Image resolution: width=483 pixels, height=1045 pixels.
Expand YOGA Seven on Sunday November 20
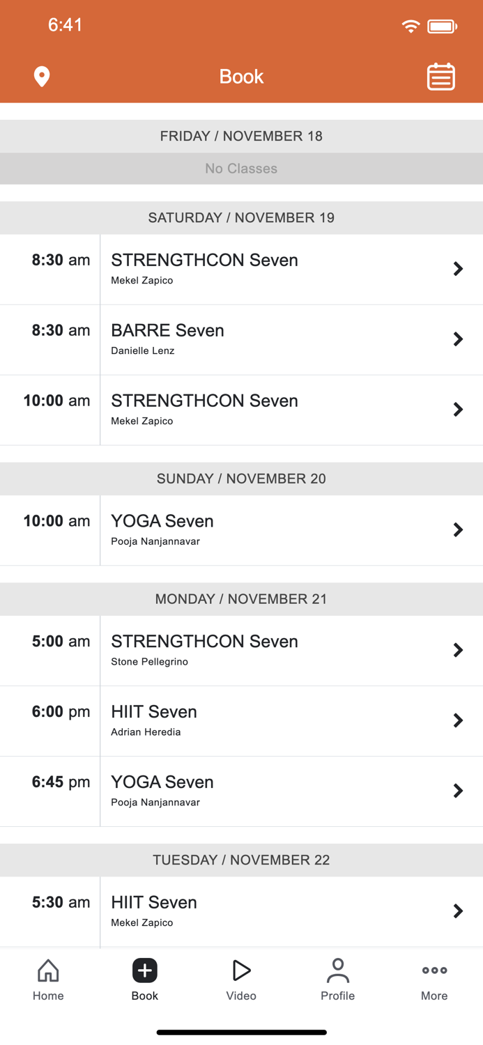[x=241, y=529]
